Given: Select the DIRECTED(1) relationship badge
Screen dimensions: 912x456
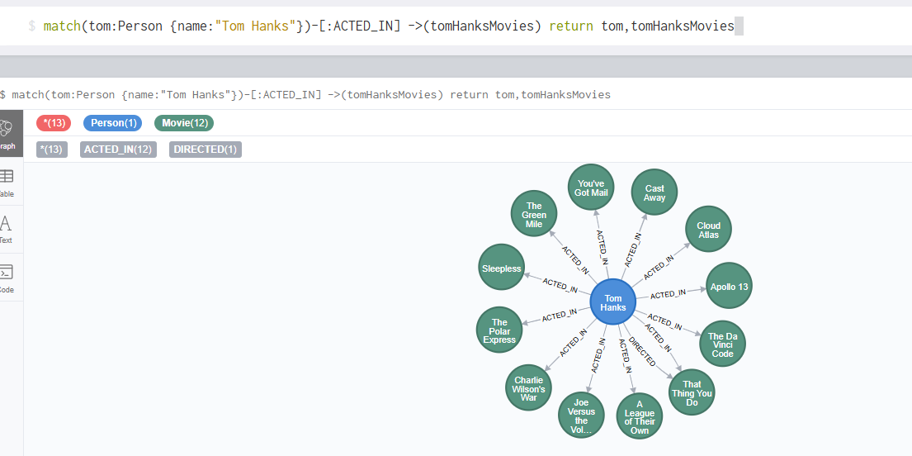Looking at the screenshot, I should [206, 150].
